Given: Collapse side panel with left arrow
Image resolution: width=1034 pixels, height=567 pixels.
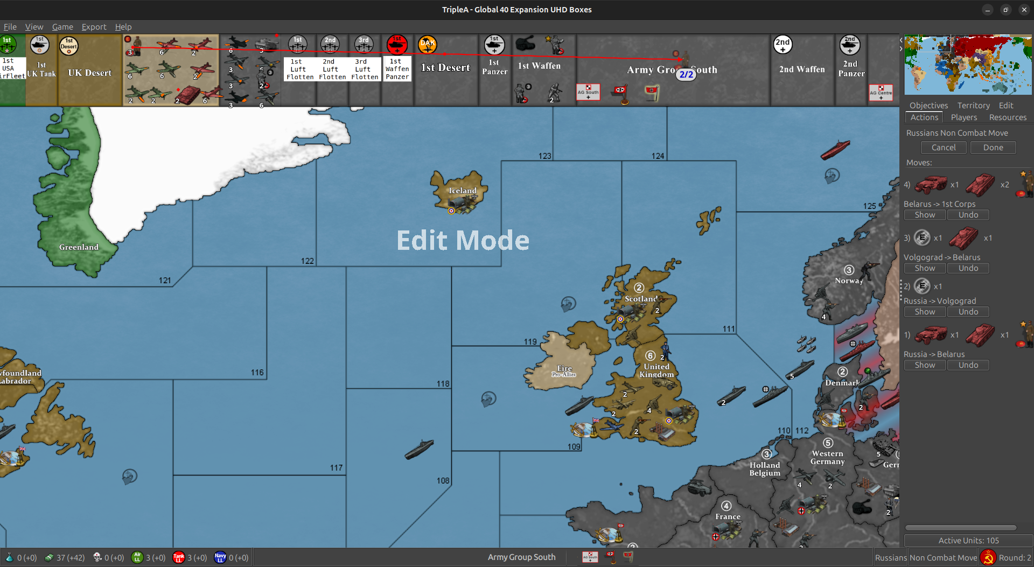Looking at the screenshot, I should [x=901, y=40].
